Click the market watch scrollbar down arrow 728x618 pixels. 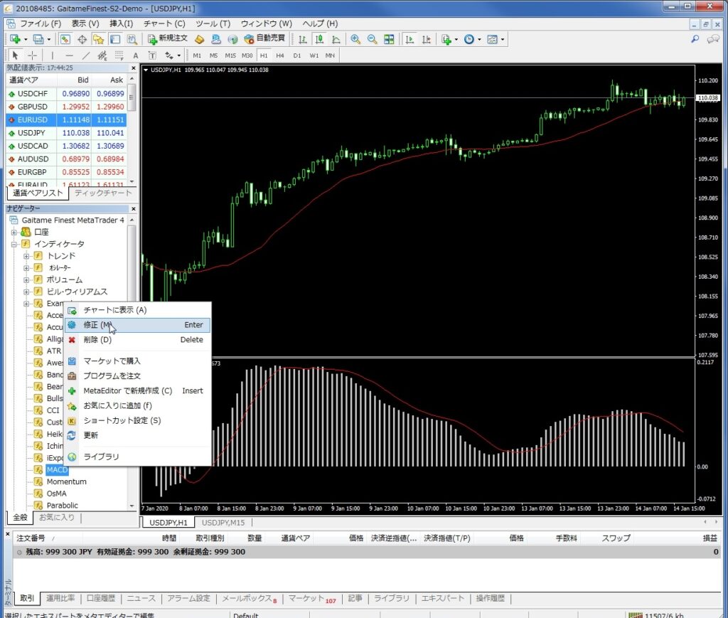(x=132, y=181)
